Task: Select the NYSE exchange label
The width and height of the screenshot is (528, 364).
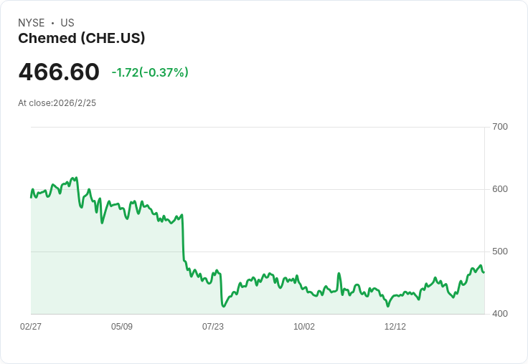Action: (32, 23)
